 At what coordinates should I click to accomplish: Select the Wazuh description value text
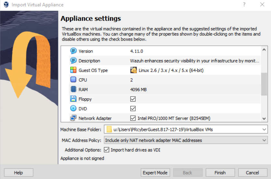point(194,61)
